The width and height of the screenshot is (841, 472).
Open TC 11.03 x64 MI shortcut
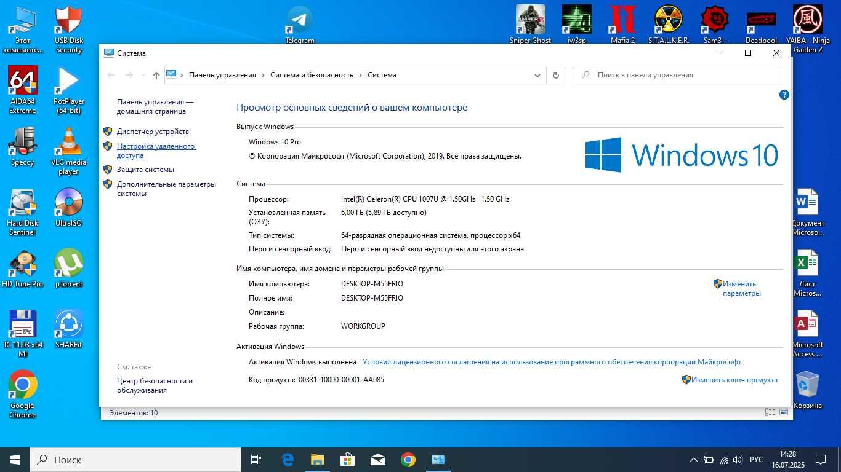(x=23, y=334)
